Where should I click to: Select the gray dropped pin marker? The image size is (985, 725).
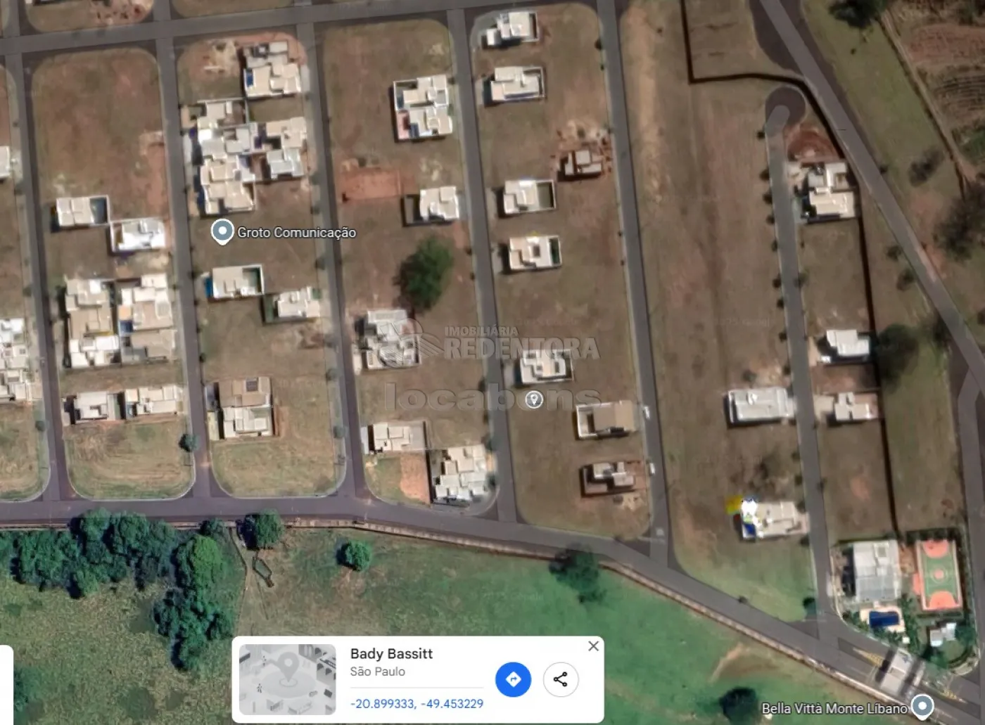(x=534, y=400)
